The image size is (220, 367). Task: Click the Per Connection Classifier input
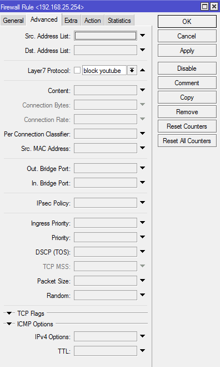(106, 134)
